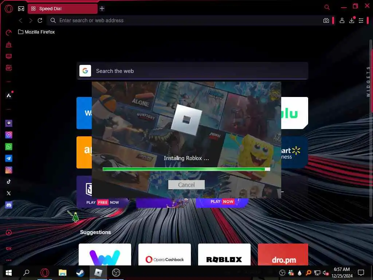Viewport: 373px width, 280px height.
Task: Open the dro.pm suggestion tile
Action: tap(283, 254)
